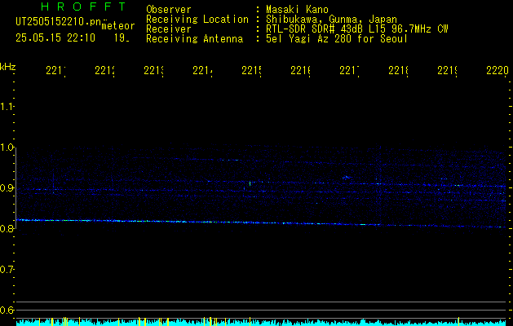The width and height of the screenshot is (513, 326).
Task: Select the location Shibukawa, Gunma, Japan
Action: pos(331,20)
